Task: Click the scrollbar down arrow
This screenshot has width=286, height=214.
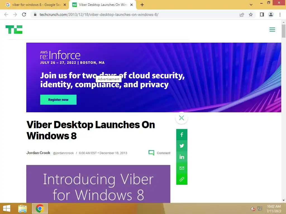Action: click(x=283, y=200)
